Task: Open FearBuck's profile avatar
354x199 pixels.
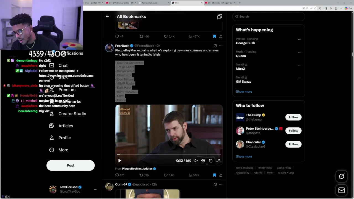Action: click(x=109, y=48)
